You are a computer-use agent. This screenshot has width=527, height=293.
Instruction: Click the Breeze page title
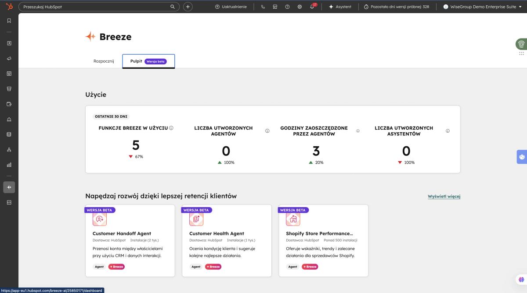[x=115, y=37]
